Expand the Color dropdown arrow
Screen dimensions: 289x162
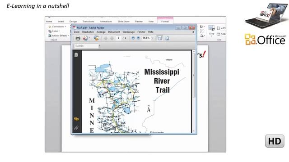coord(59,31)
